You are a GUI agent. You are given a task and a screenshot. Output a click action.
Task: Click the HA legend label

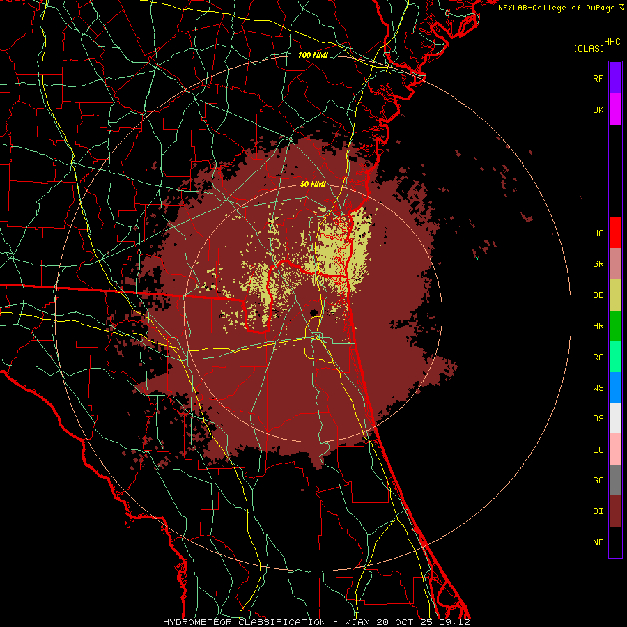click(x=598, y=233)
